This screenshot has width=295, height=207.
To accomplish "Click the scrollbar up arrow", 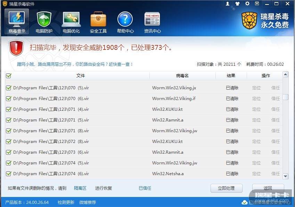I will point(285,74).
